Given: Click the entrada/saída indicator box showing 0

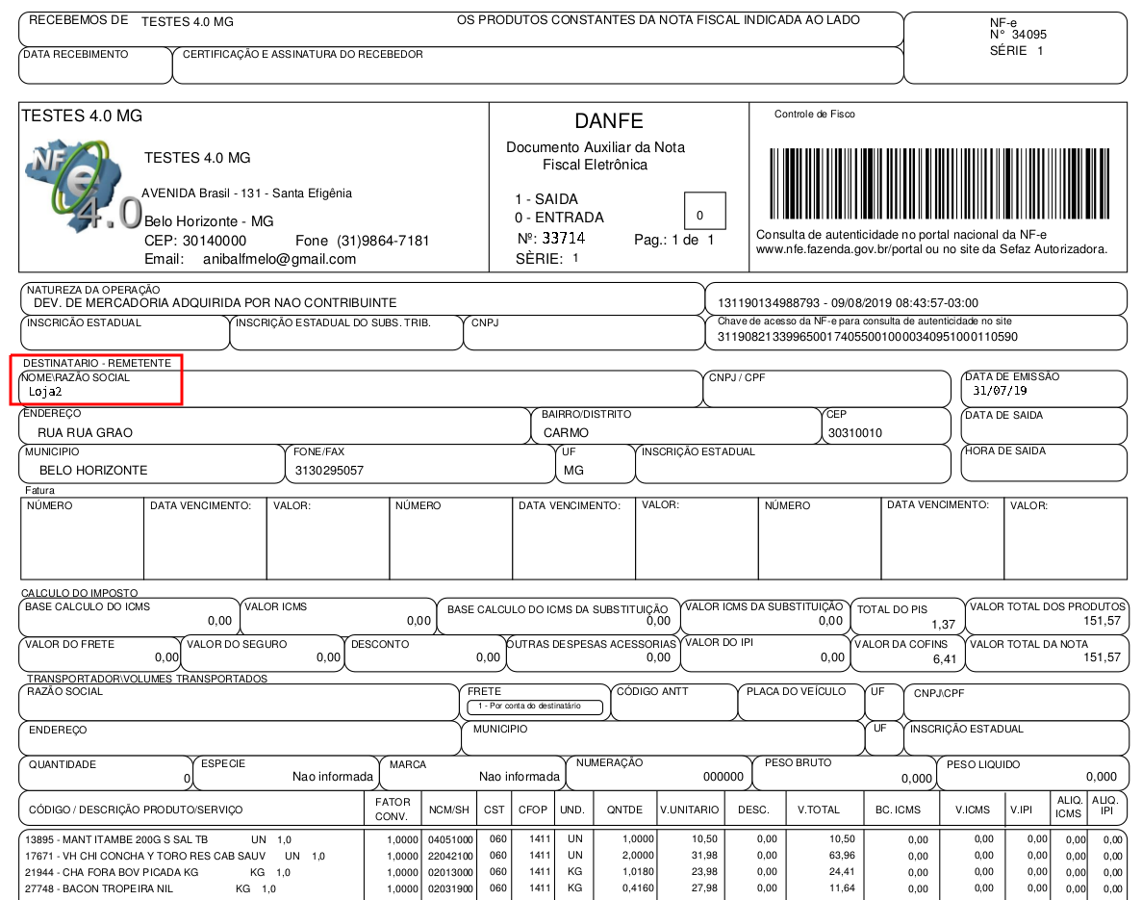Looking at the screenshot, I should pos(705,212).
